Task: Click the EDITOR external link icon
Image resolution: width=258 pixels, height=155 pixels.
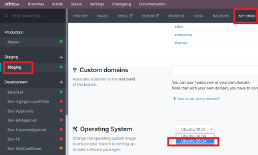Action: pos(157,16)
